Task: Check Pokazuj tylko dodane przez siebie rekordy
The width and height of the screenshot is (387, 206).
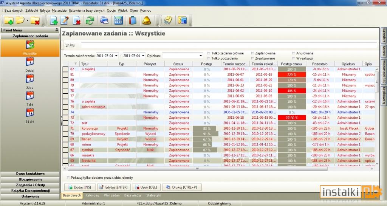Action: point(68,178)
